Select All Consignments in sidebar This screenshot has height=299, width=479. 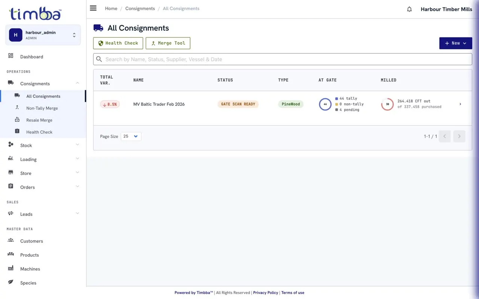point(43,96)
